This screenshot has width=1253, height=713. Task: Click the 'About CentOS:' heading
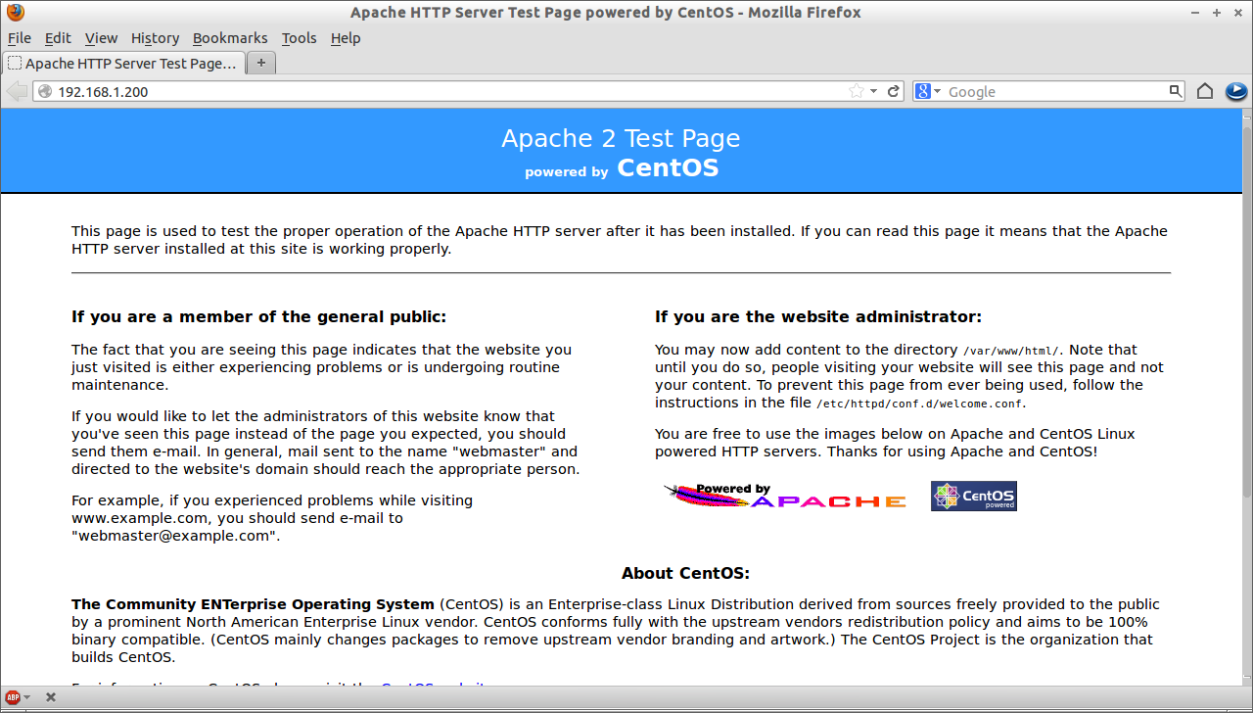[x=685, y=573]
